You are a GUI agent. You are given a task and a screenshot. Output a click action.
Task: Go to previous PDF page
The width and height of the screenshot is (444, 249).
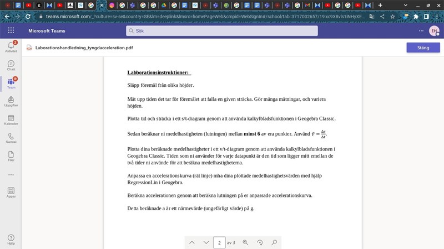(x=191, y=242)
